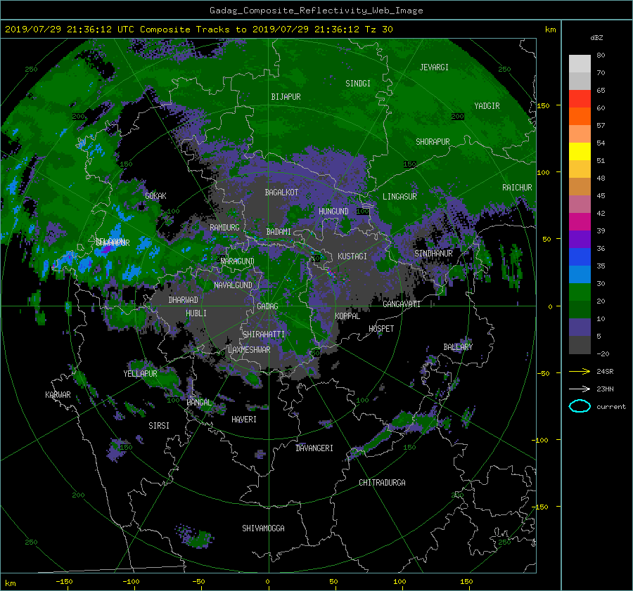Select the yellow 54 dBZ color swatch
The height and width of the screenshot is (591, 633).
point(580,151)
